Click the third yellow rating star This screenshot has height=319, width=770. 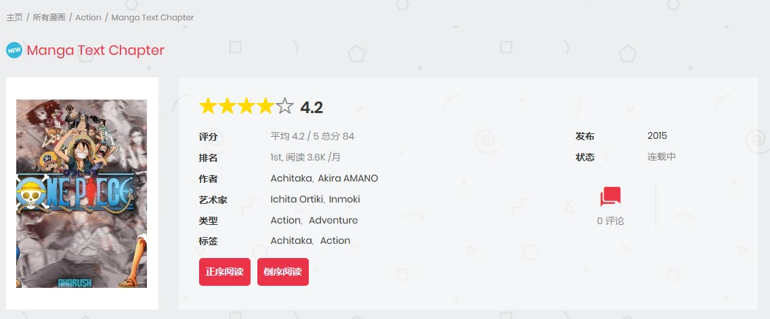point(247,106)
